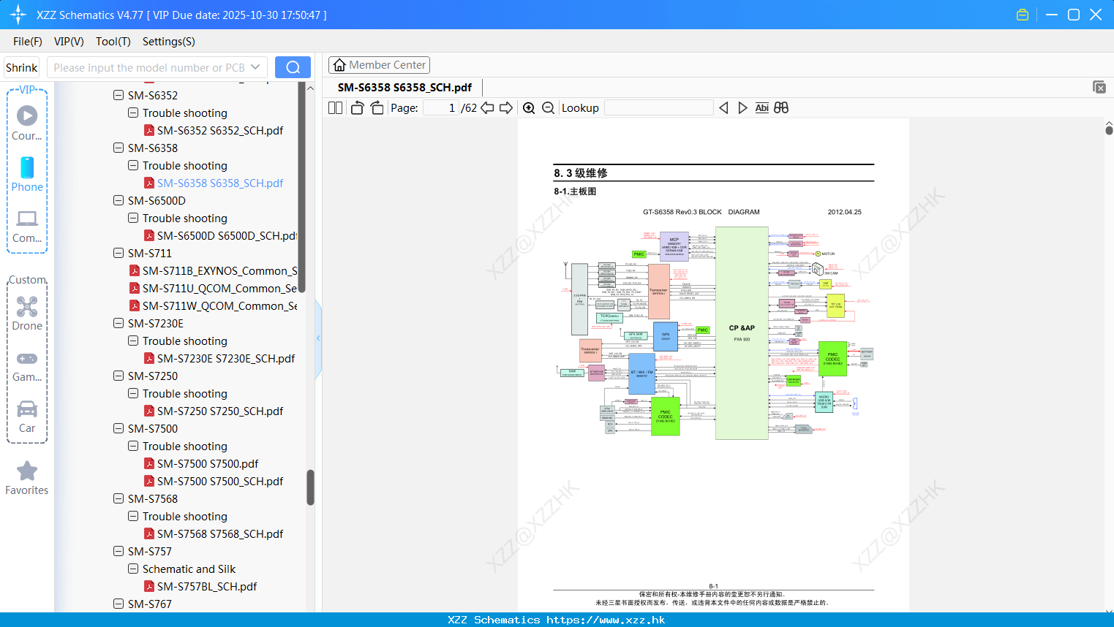This screenshot has height=627, width=1114.
Task: Click the Lookup text field
Action: click(x=659, y=108)
